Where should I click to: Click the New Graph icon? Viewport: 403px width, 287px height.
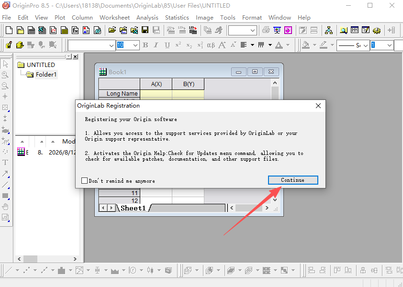pyautogui.click(x=53, y=30)
